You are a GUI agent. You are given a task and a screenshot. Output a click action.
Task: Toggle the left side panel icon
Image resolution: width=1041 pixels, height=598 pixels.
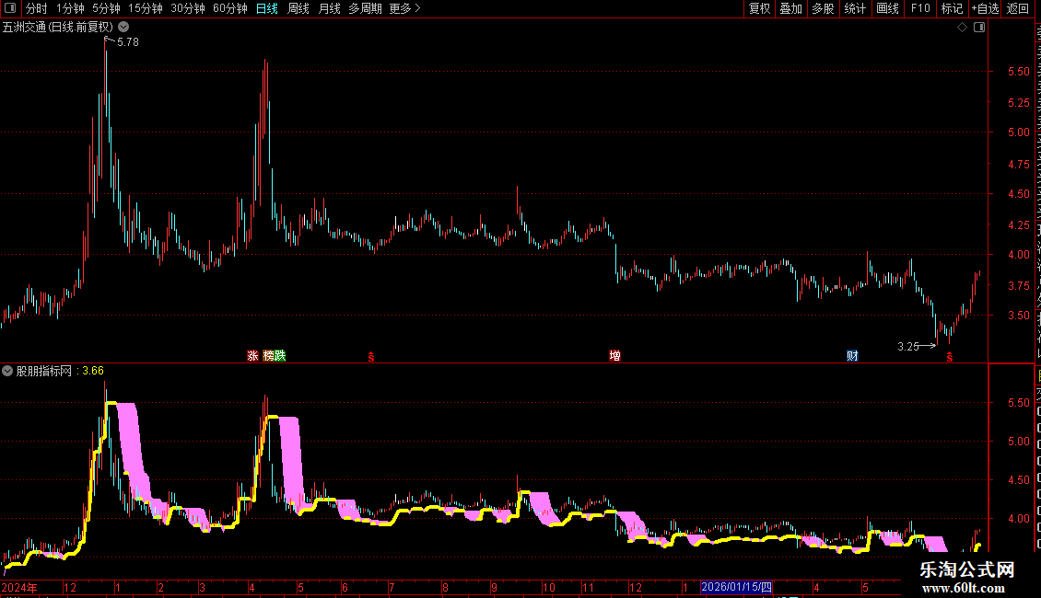(x=11, y=8)
